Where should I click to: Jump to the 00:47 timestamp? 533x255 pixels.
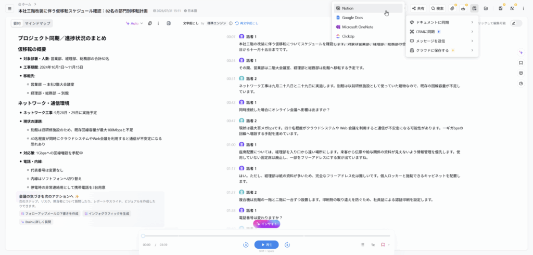tap(231, 120)
